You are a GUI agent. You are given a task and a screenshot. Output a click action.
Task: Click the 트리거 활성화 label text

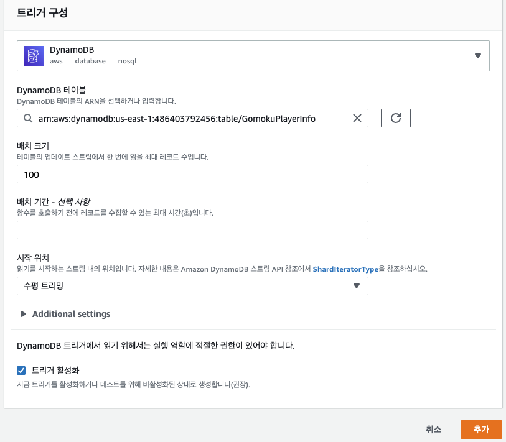click(x=55, y=370)
